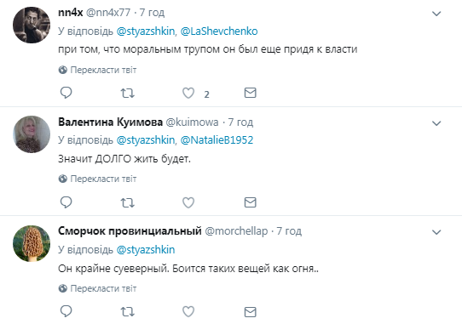The width and height of the screenshot is (462, 324).
Task: Open options chevron on Сморчок провинциальный's tweet
Action: (x=436, y=232)
